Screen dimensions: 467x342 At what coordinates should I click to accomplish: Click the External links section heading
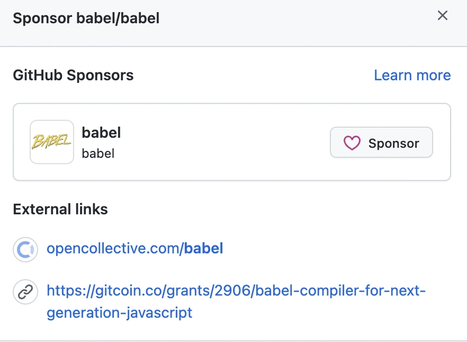coord(61,209)
